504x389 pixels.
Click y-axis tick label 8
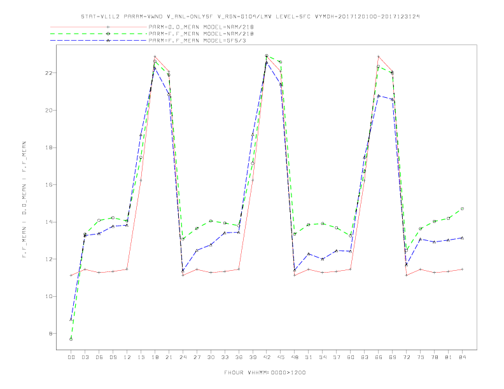pyautogui.click(x=51, y=334)
